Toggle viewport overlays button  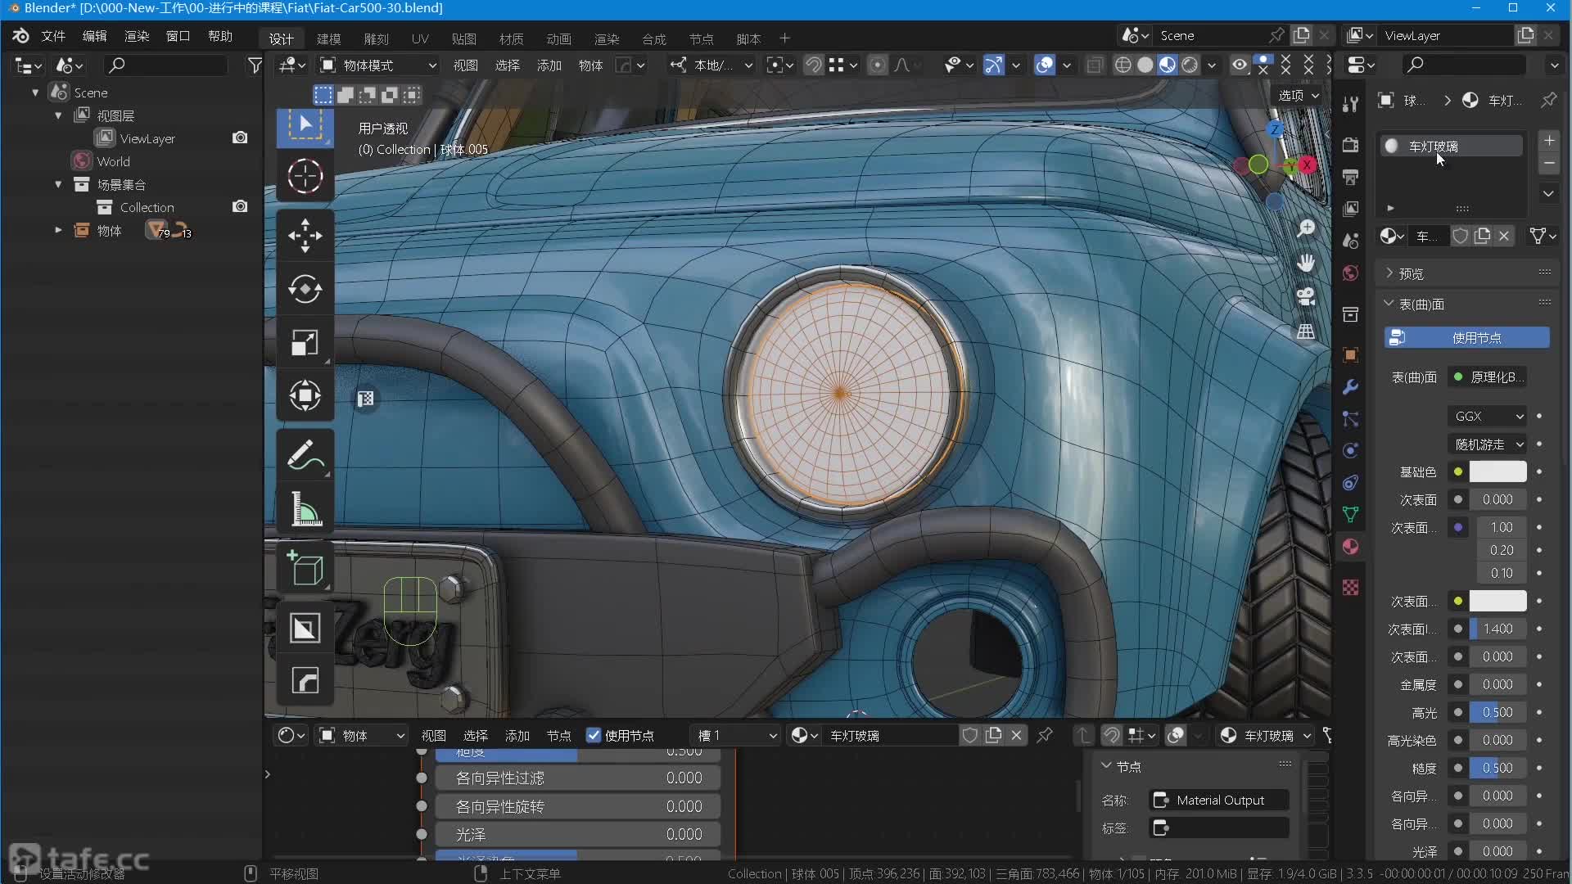[1045, 65]
